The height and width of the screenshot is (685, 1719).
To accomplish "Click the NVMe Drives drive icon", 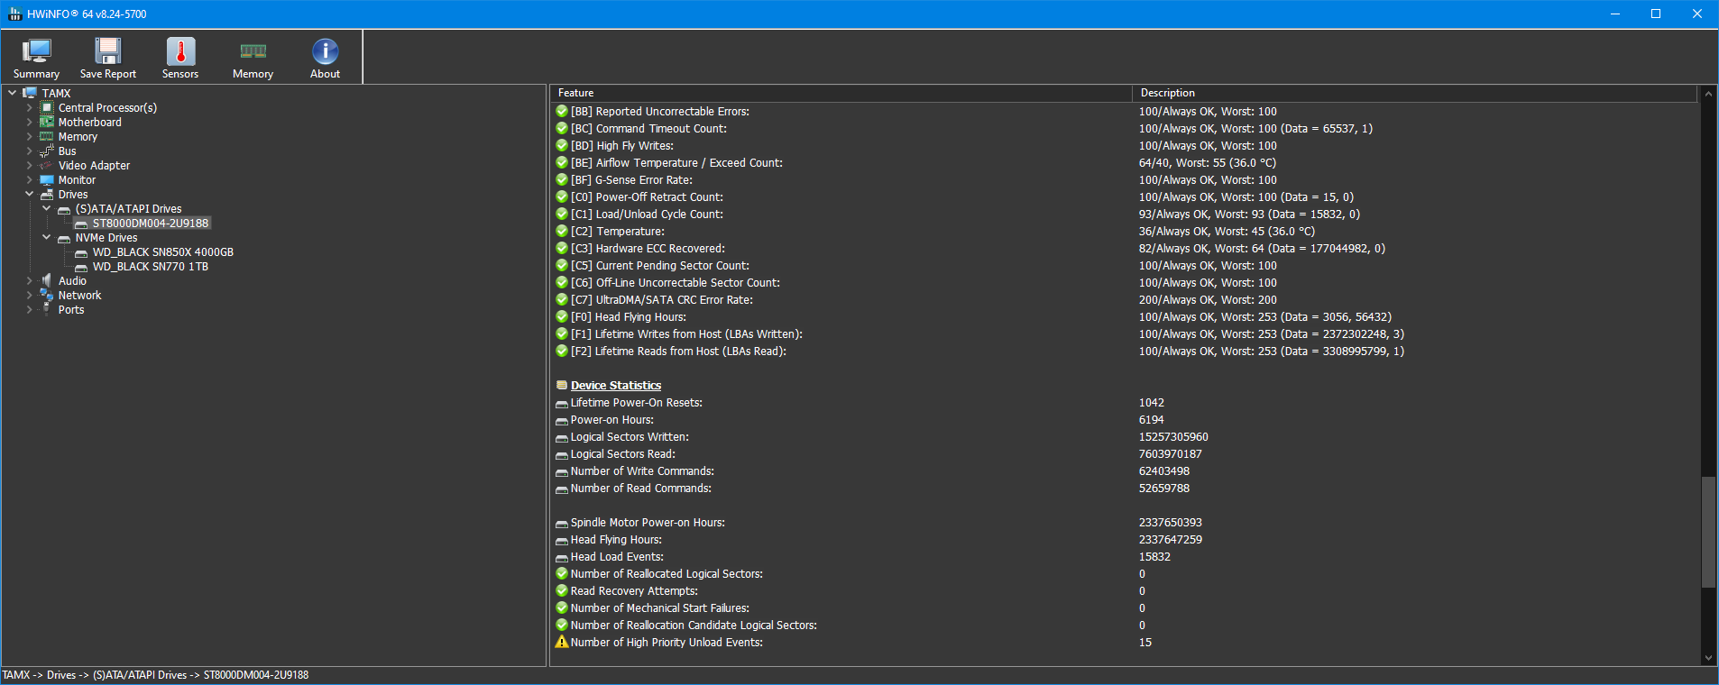I will 64,238.
